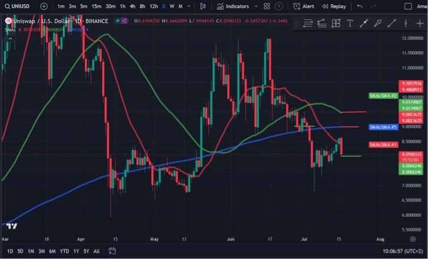This screenshot has height=259, width=428.
Task: Open the Indicators dialog
Action: pos(233,6)
